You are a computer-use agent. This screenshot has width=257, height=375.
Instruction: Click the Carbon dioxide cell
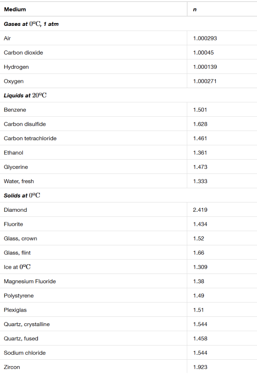point(23,53)
